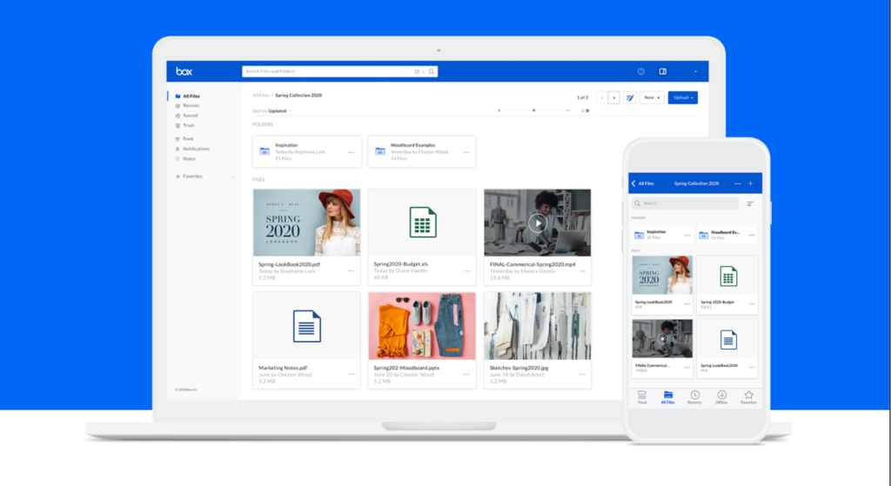Open the Trash in the left sidebar
The image size is (891, 486).
[189, 125]
